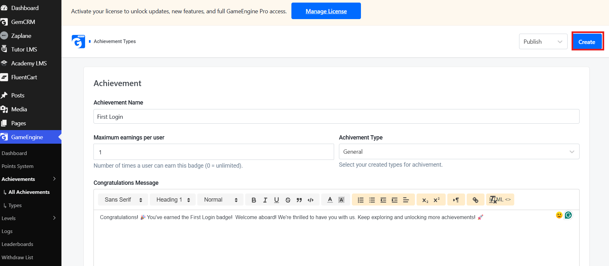Click the Create button

pyautogui.click(x=587, y=42)
